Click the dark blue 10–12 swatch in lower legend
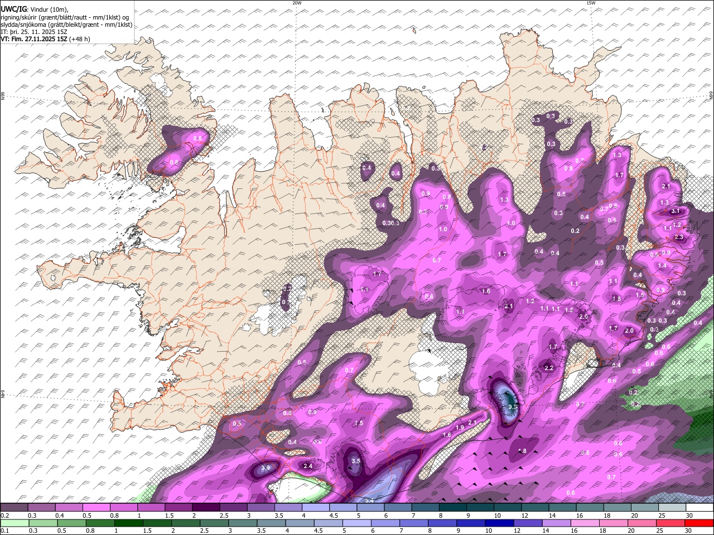The height and width of the screenshot is (535, 714). point(500,523)
